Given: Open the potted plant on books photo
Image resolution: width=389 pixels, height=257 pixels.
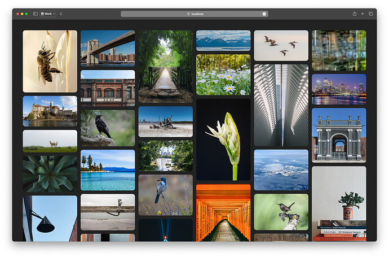Looking at the screenshot, I should click(339, 203).
